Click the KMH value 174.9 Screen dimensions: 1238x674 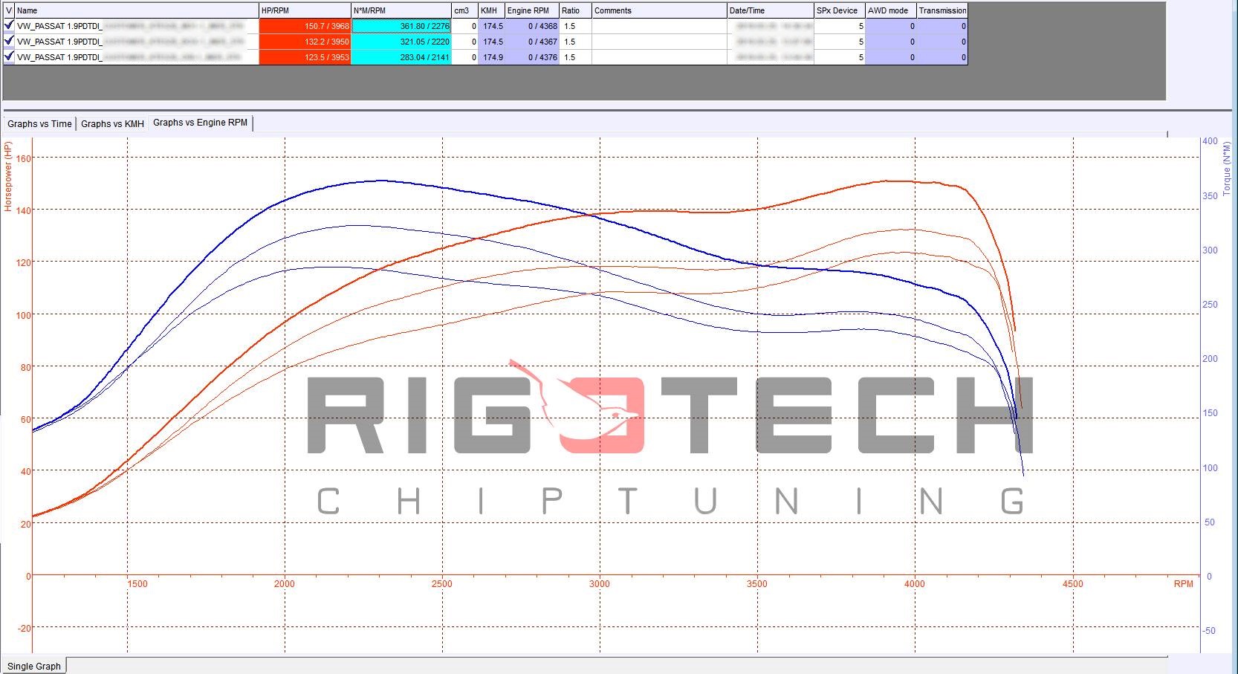pyautogui.click(x=491, y=57)
